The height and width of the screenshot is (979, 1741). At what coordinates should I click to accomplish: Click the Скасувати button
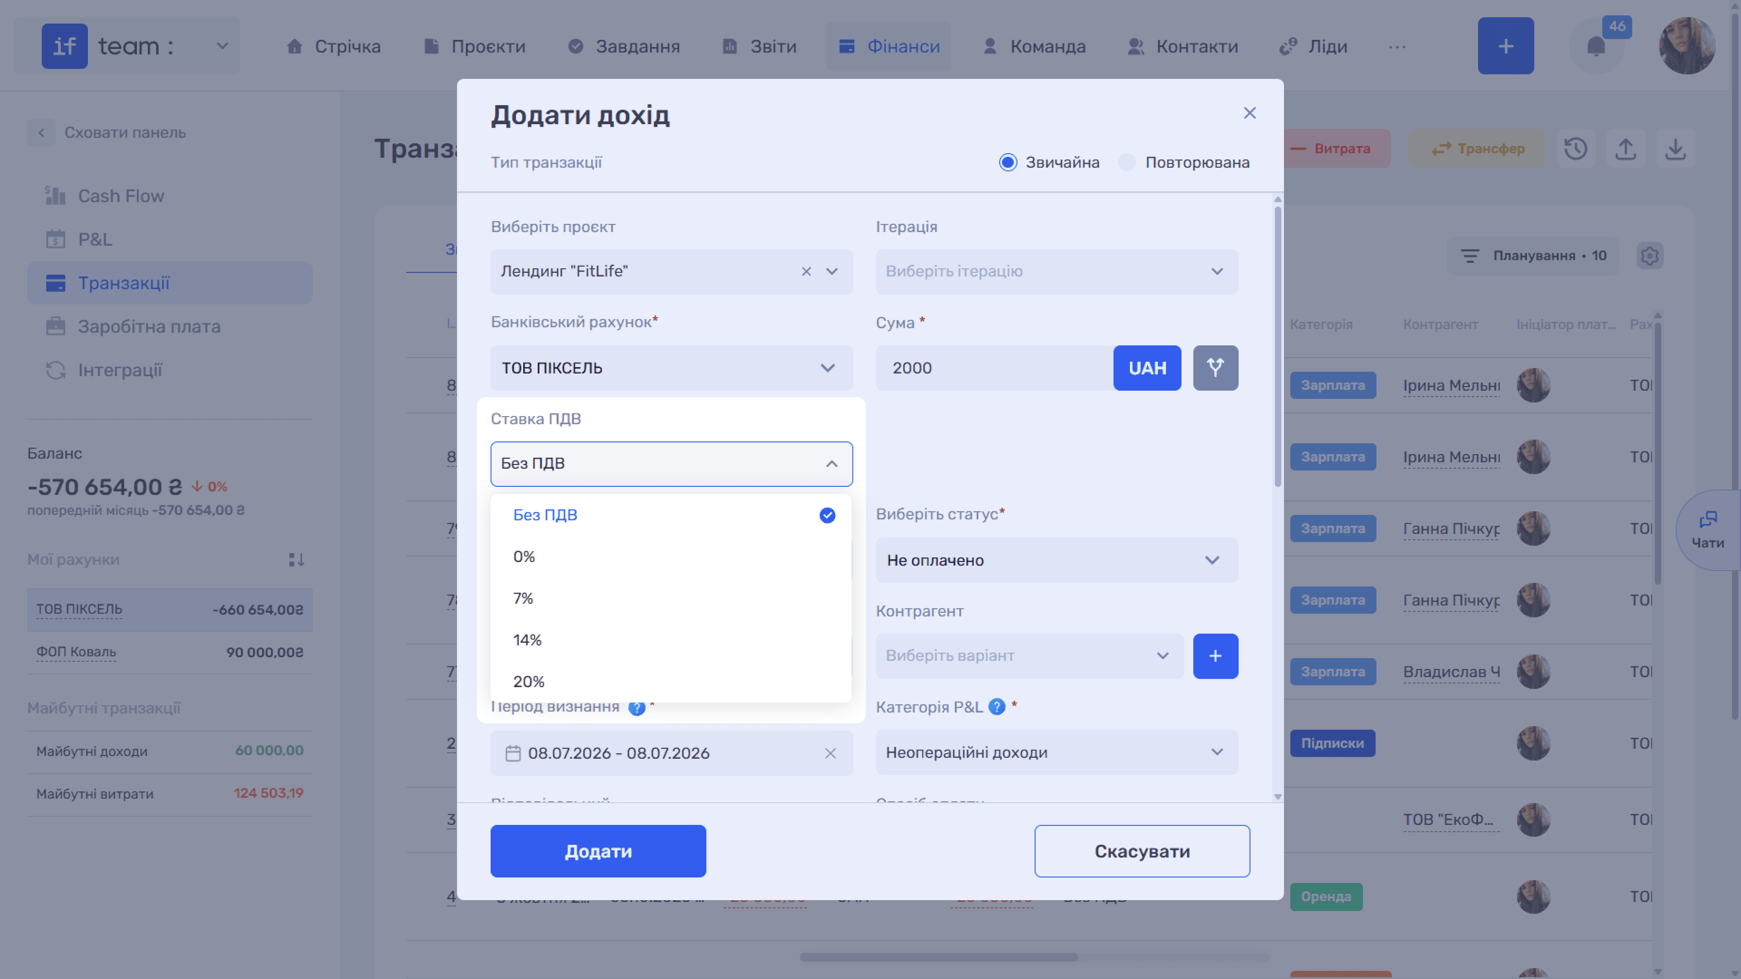(1142, 851)
